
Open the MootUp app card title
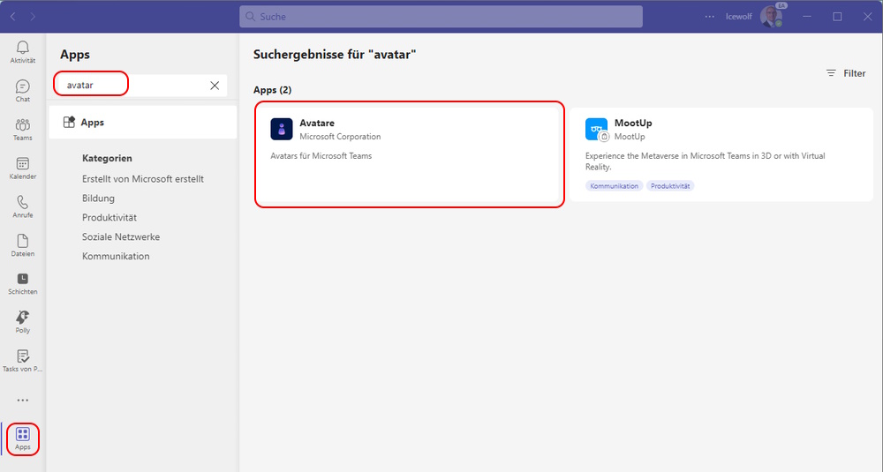(633, 123)
